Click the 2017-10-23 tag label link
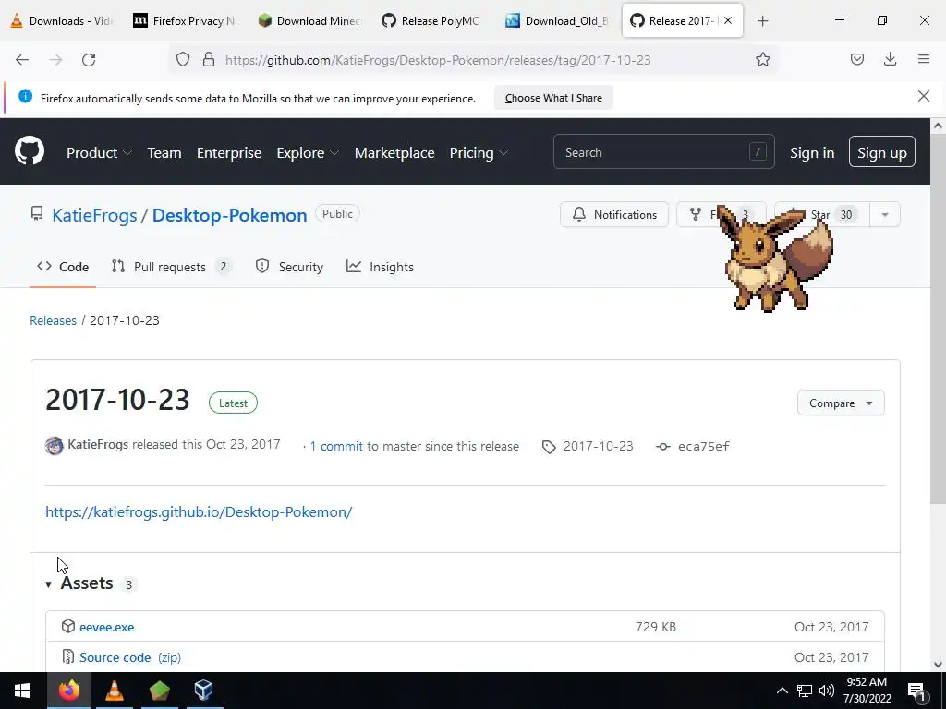Screen dimensions: 946x709 (x=598, y=446)
